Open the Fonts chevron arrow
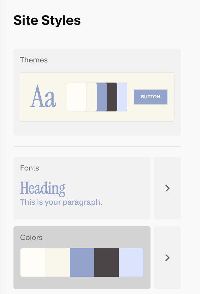 [x=167, y=188]
